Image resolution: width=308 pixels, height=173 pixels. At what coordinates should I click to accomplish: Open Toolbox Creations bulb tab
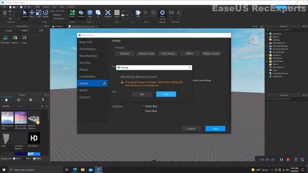click(43, 100)
